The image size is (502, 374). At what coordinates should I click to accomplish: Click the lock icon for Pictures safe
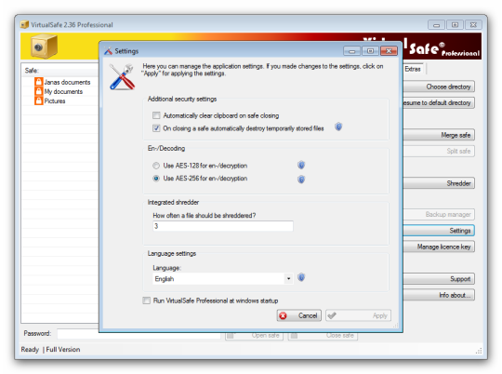39,100
